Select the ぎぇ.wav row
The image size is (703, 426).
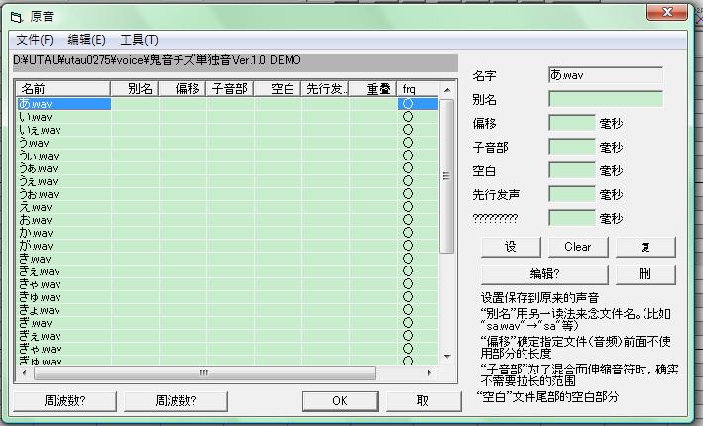click(x=228, y=336)
